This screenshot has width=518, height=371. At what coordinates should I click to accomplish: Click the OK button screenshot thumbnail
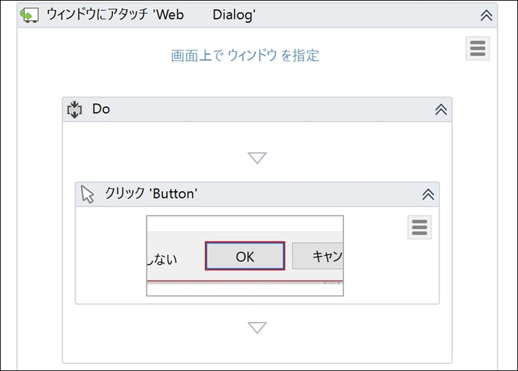click(x=245, y=256)
